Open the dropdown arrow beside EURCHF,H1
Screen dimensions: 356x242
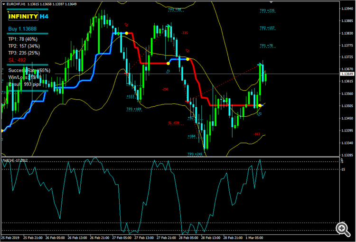4,4
